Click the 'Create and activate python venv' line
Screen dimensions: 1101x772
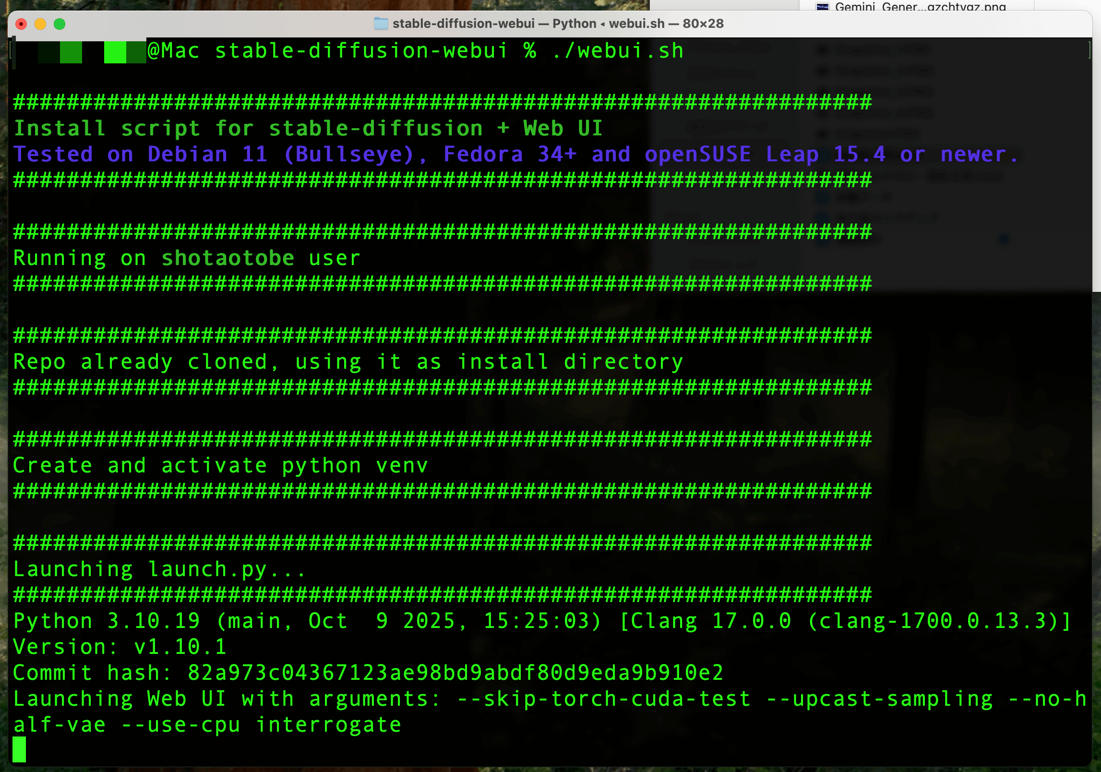point(220,466)
